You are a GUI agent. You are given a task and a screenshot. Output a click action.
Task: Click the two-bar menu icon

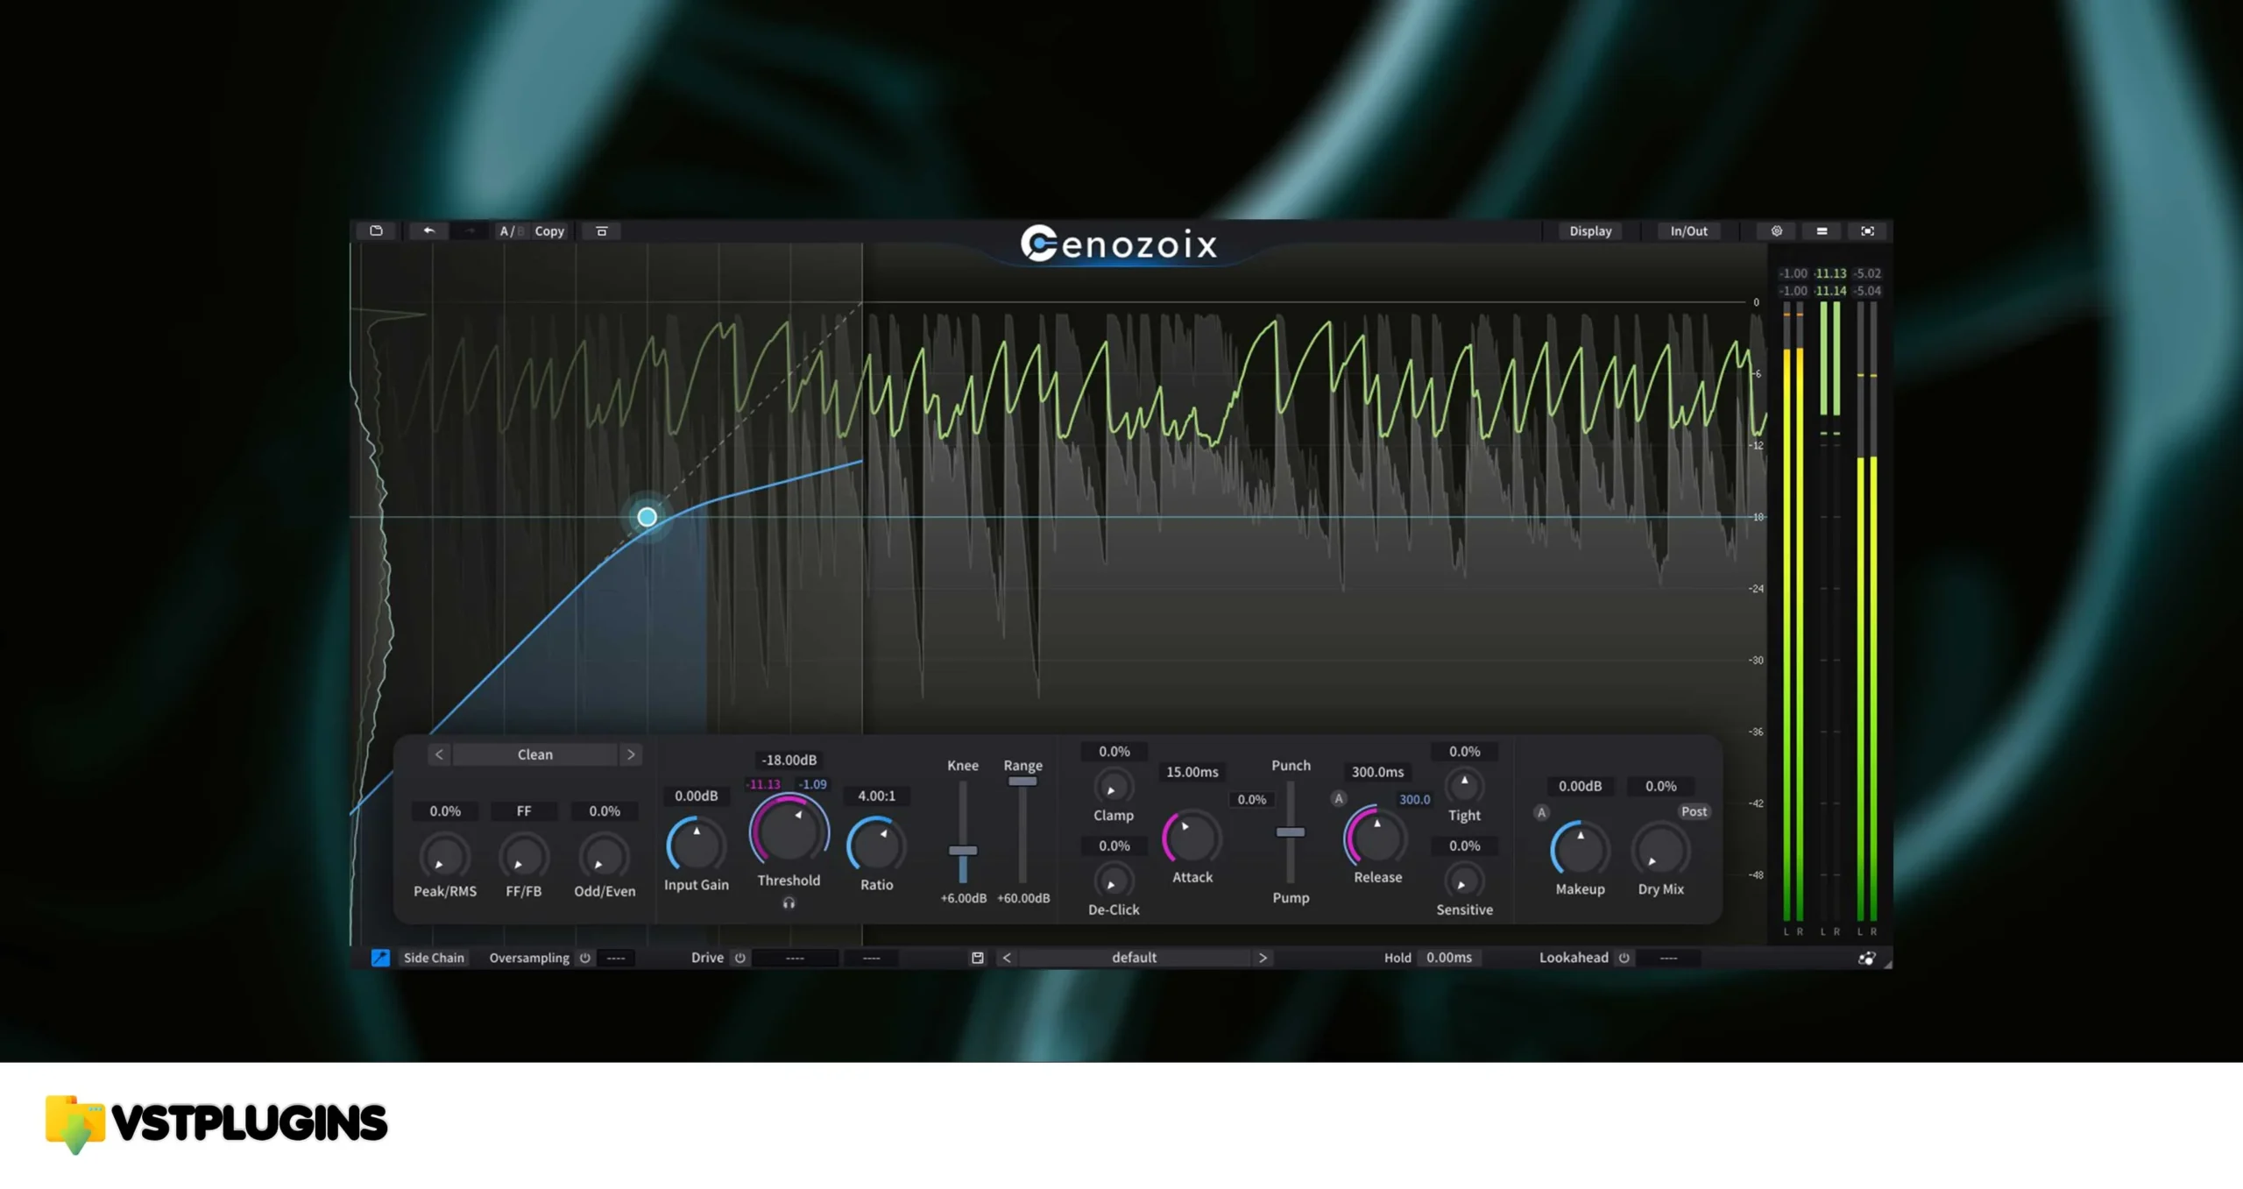[x=1822, y=230]
